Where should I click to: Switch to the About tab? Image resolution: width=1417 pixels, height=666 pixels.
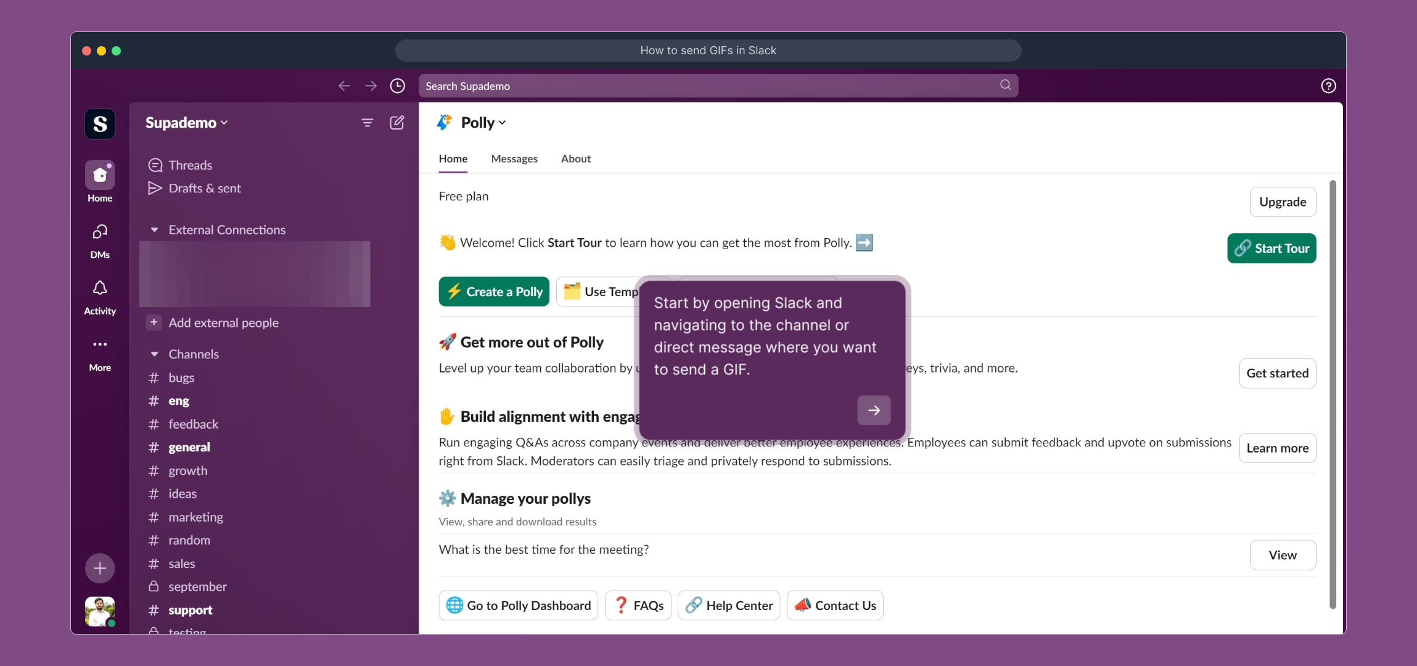[x=575, y=158]
